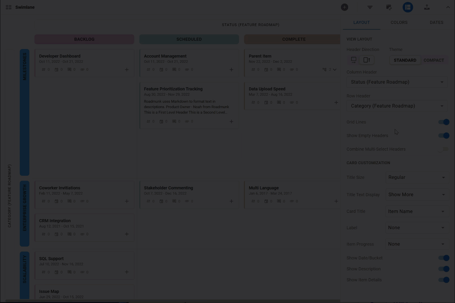The image size is (455, 303).
Task: Turn off Show Empty Headers
Action: 443,135
